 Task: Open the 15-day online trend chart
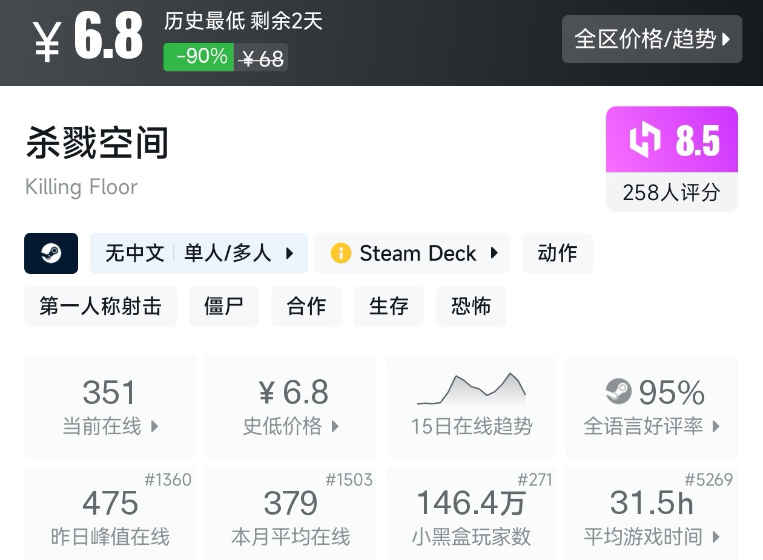point(471,406)
